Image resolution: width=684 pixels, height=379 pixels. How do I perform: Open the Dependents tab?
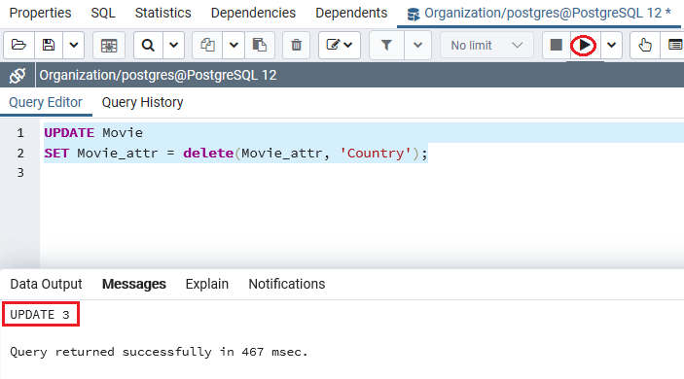pyautogui.click(x=351, y=13)
